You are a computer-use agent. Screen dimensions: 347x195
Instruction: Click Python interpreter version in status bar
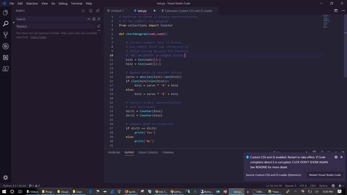pos(15,186)
